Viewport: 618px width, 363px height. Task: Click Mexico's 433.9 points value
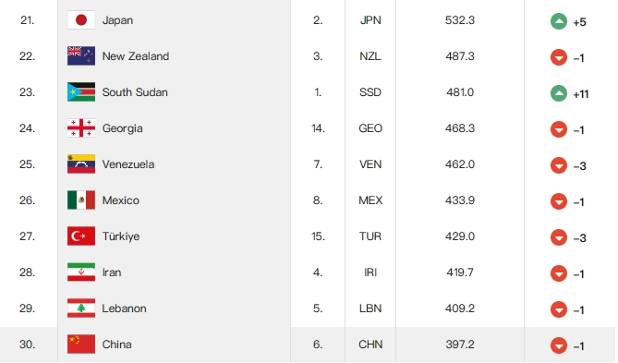[x=460, y=200]
